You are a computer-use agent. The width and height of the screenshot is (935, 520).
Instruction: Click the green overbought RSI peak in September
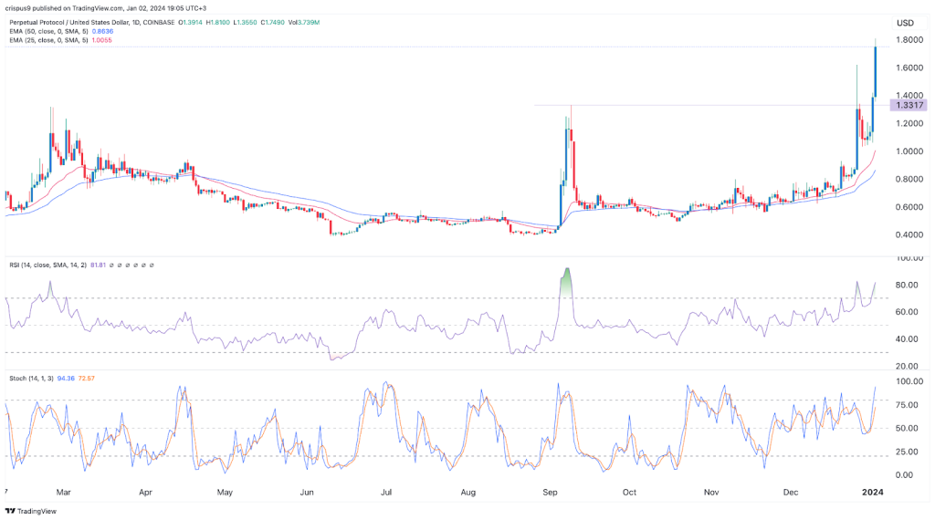pos(567,282)
